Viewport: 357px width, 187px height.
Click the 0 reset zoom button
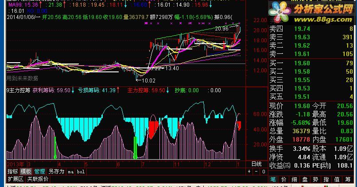pos(264,172)
